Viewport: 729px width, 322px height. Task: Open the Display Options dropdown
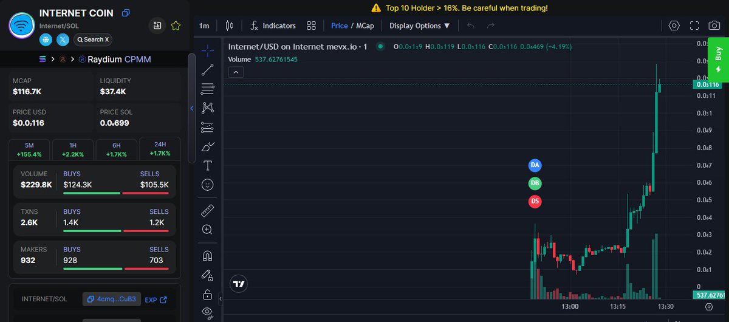click(420, 26)
